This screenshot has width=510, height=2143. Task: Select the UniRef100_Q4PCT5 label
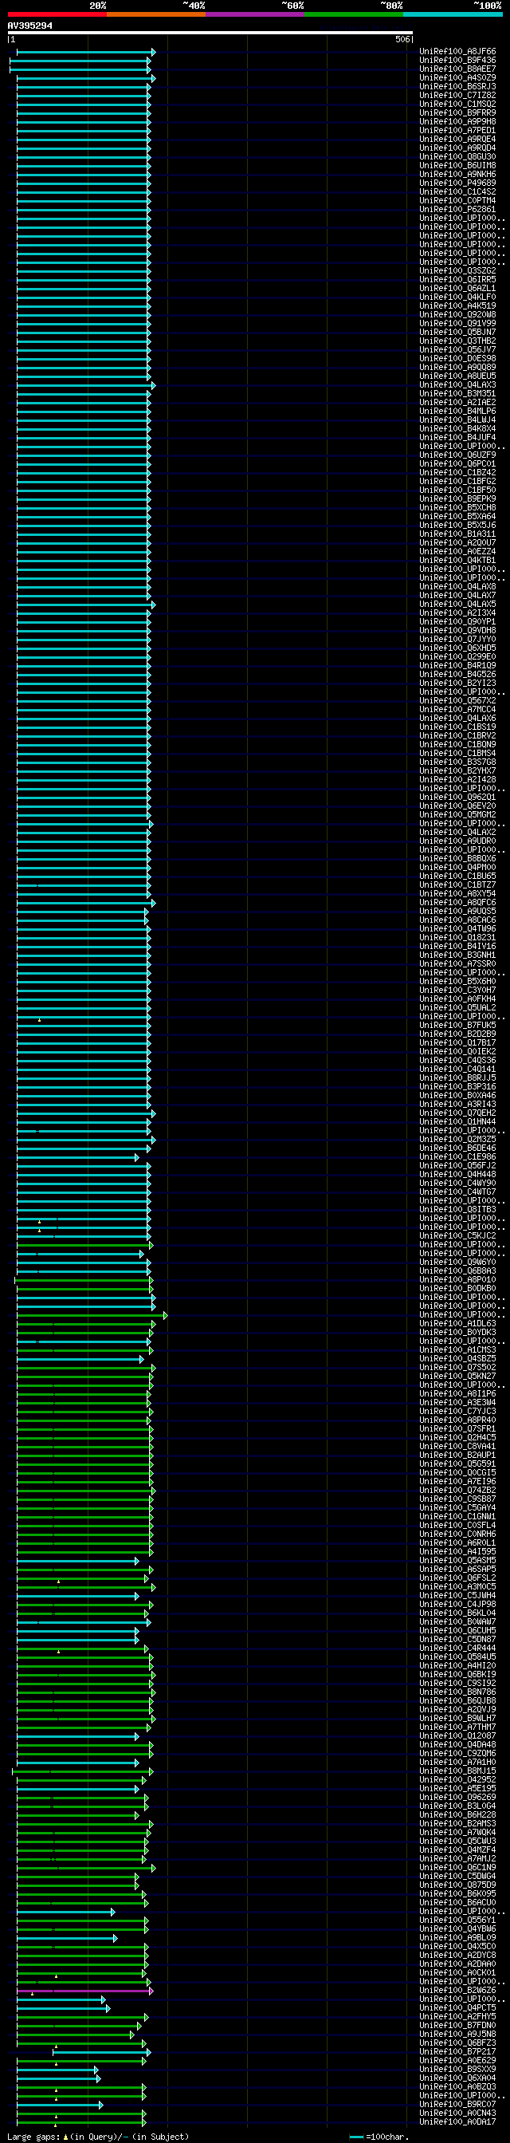click(457, 2007)
